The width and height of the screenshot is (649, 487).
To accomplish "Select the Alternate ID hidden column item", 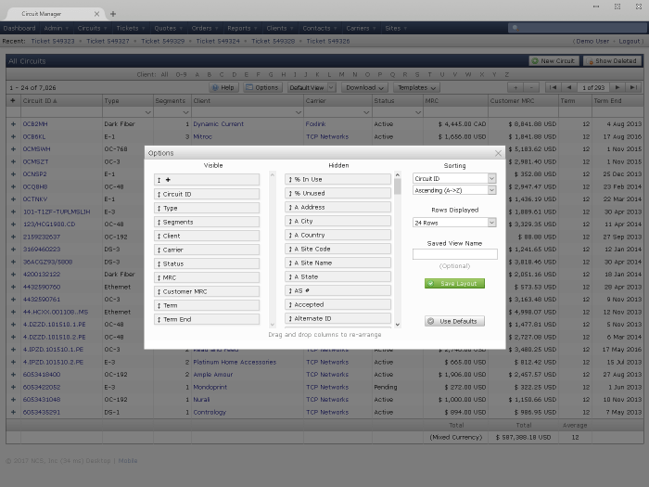I will (x=337, y=318).
